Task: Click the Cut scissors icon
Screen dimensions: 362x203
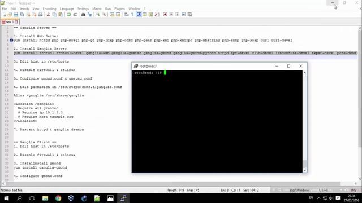Action: coord(49,15)
